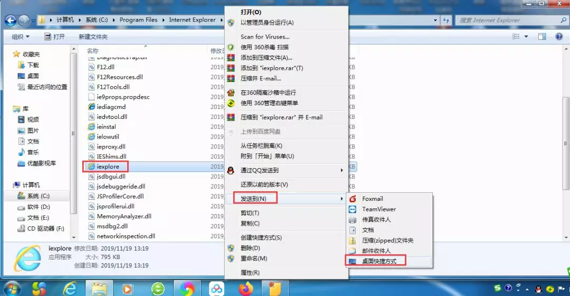The image size is (570, 296).
Task: Click the Foxmail icon in the submenu
Action: (x=353, y=199)
